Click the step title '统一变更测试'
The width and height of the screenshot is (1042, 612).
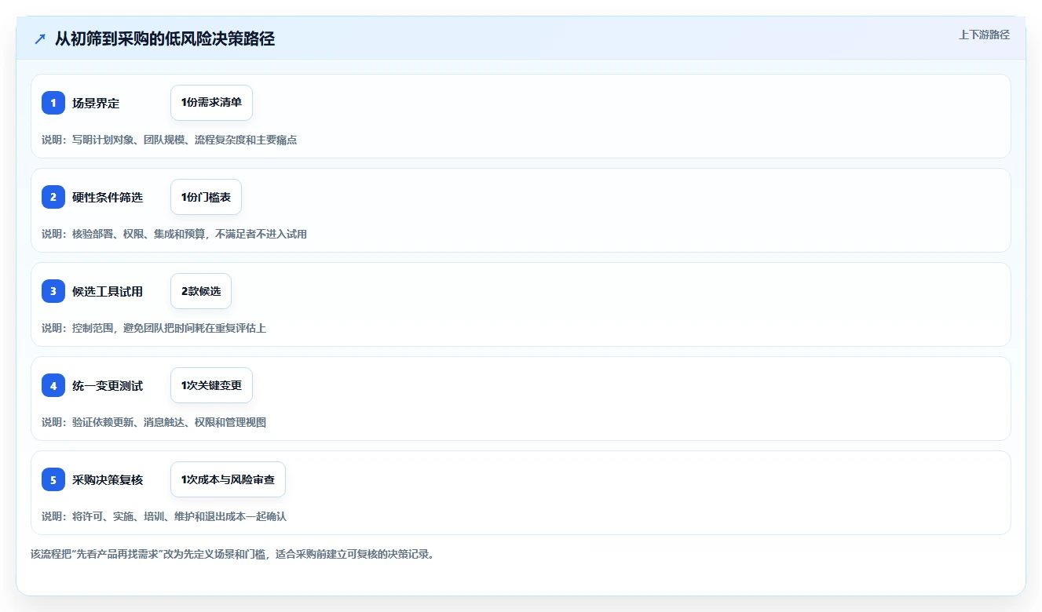(108, 385)
